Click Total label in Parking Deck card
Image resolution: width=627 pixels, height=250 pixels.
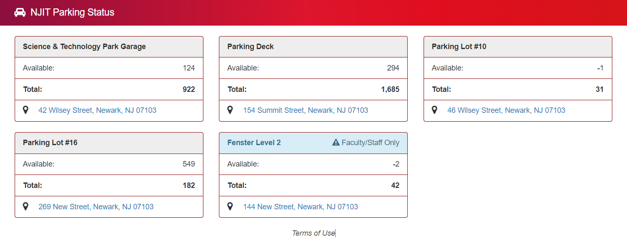point(237,89)
